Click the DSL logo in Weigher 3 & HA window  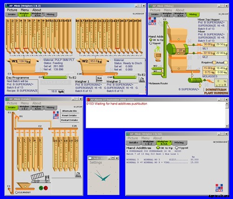click(219, 188)
